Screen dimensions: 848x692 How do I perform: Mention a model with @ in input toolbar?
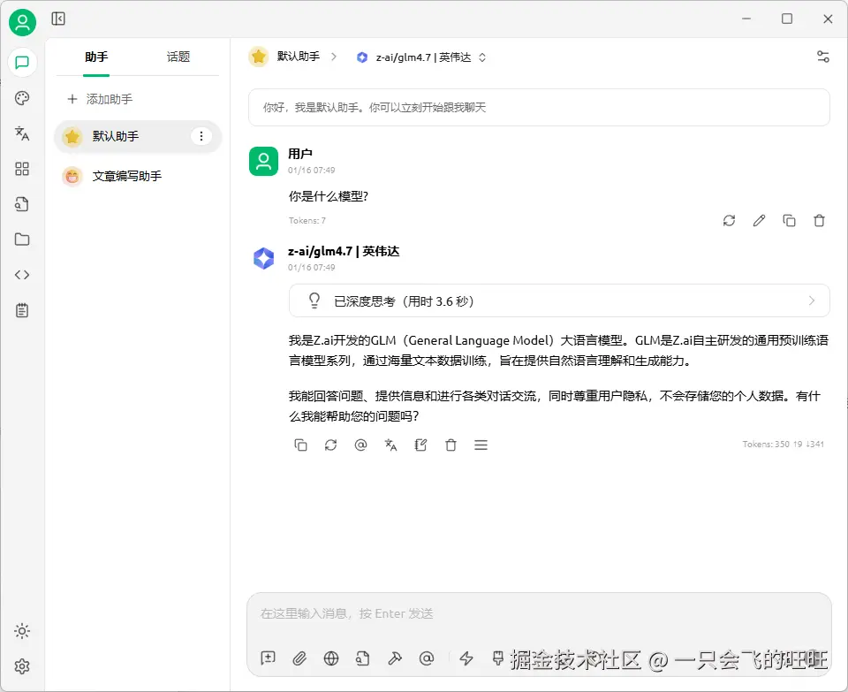(x=427, y=658)
